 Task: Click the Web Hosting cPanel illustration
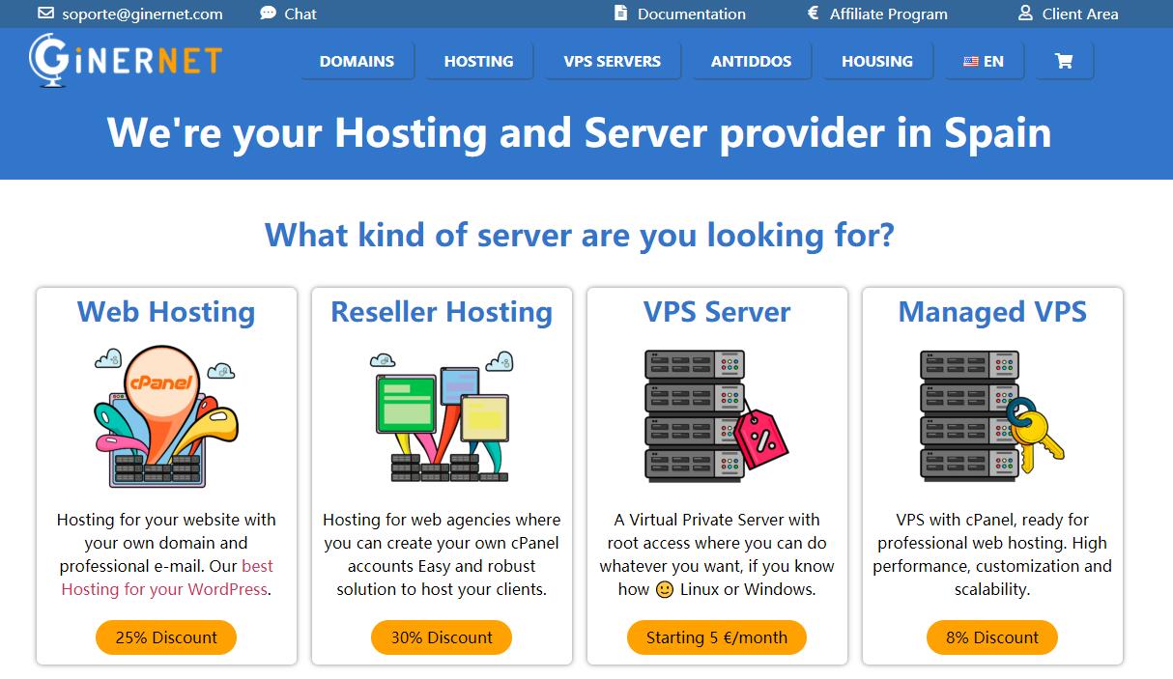coord(166,415)
